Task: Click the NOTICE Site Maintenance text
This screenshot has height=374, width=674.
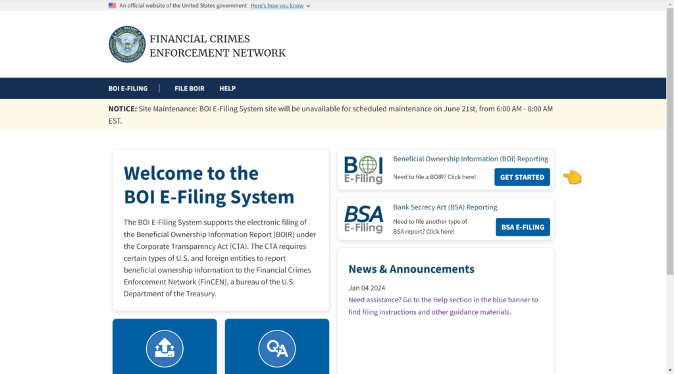Action: [330, 115]
